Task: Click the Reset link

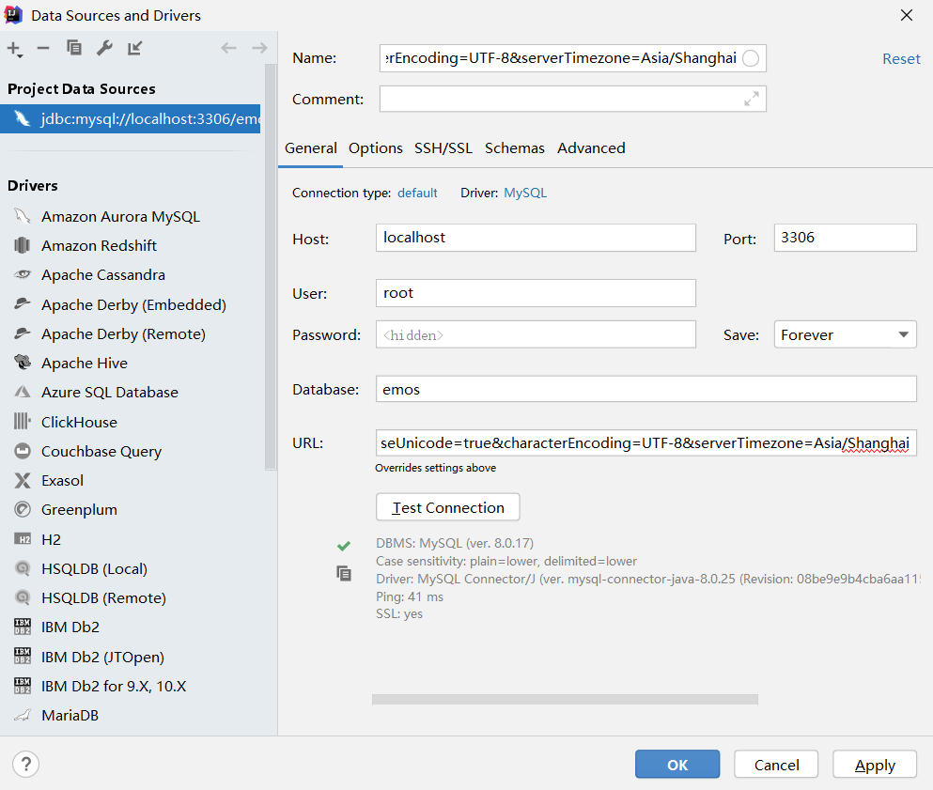Action: tap(901, 58)
